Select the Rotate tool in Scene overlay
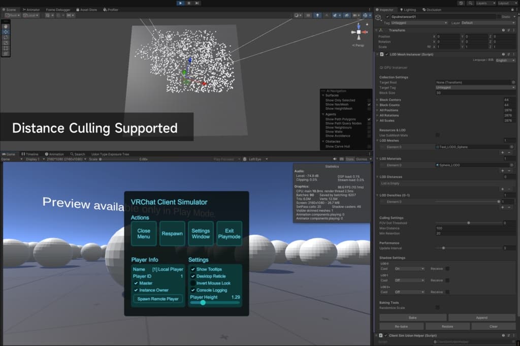 click(x=6, y=37)
